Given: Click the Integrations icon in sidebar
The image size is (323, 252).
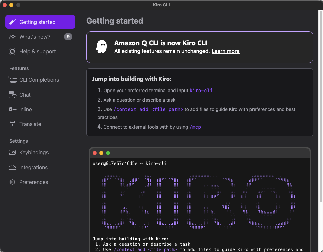Looking at the screenshot, I should click(x=12, y=167).
